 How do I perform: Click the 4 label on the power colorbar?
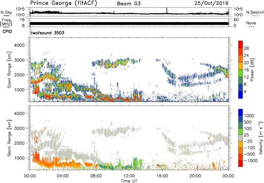(245, 91)
